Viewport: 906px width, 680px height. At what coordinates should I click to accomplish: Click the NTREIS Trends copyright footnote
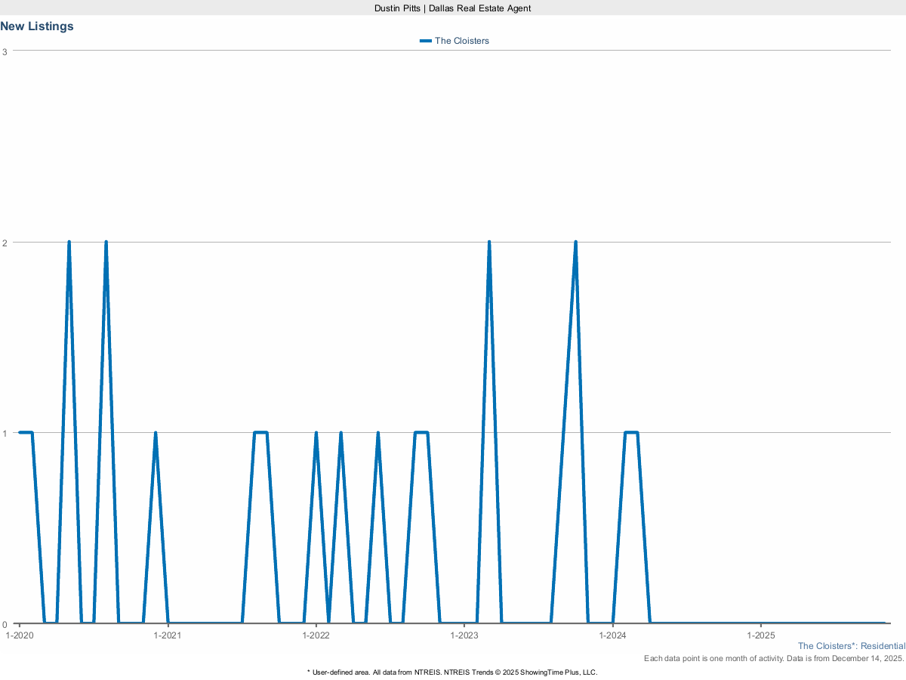coord(452,672)
